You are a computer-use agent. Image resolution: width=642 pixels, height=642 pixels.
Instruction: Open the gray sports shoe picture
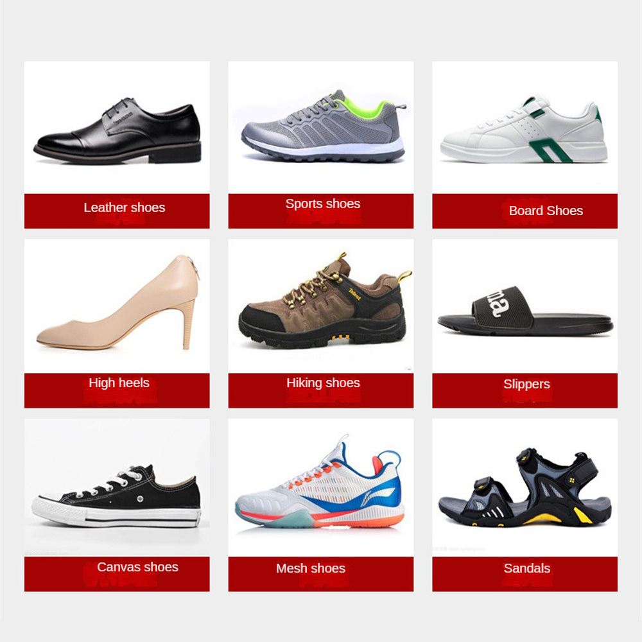click(x=323, y=126)
